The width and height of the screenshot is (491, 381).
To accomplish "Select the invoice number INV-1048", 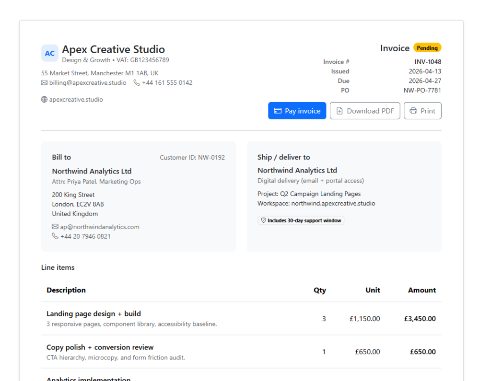I will tap(428, 62).
